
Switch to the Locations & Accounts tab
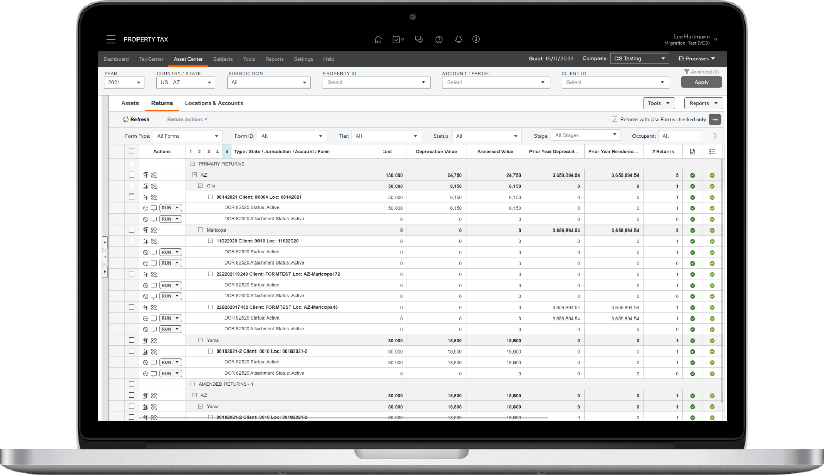(214, 103)
